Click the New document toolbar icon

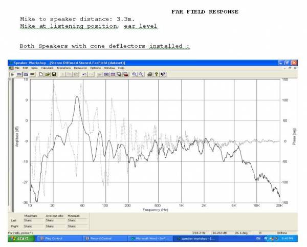(x=41, y=74)
